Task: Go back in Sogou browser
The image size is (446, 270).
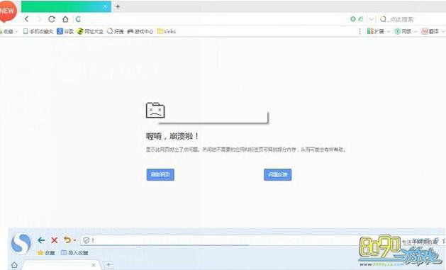Action: 41,240
